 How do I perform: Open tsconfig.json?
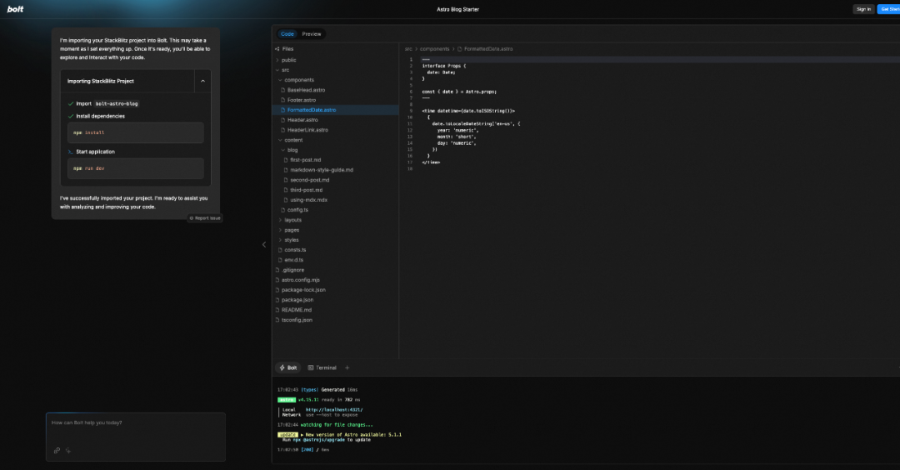point(297,320)
